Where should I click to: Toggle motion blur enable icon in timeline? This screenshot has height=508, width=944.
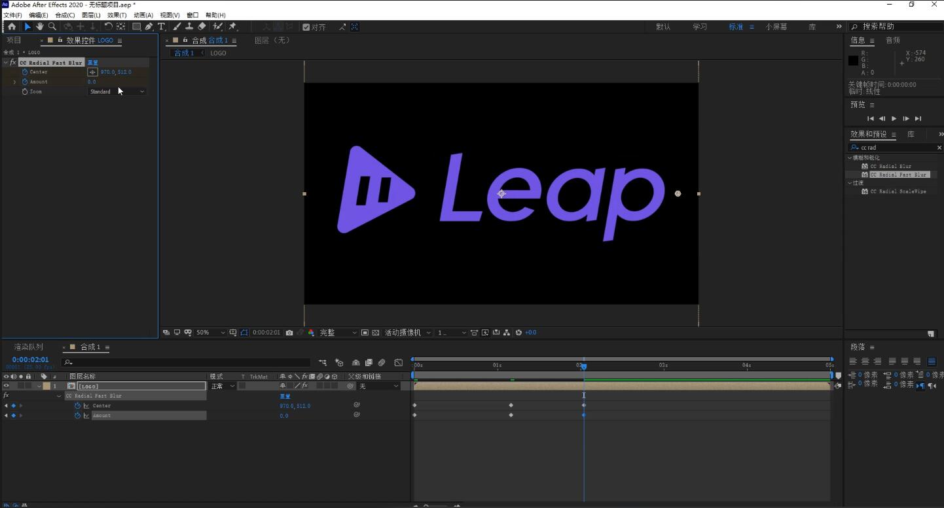tap(382, 362)
